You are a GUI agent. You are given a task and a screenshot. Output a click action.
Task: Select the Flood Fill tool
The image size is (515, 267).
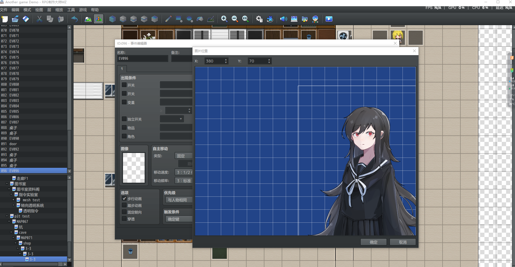(x=200, y=19)
